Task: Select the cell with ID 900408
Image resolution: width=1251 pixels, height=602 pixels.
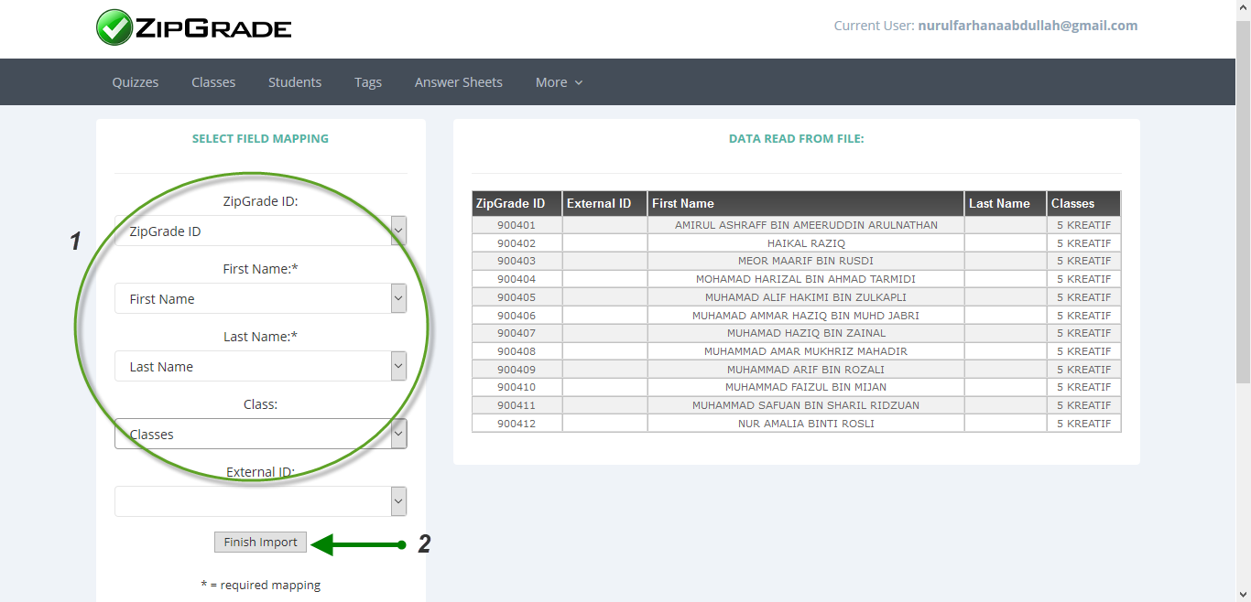Action: point(517,351)
